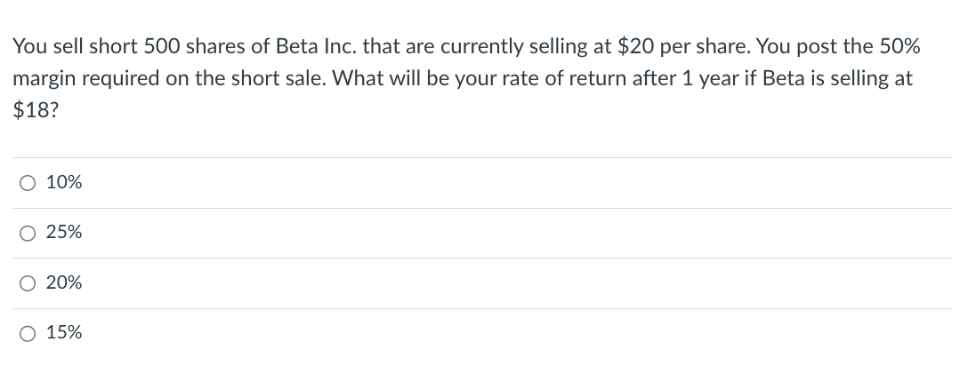Click "50%" ending the first question line

tap(898, 46)
